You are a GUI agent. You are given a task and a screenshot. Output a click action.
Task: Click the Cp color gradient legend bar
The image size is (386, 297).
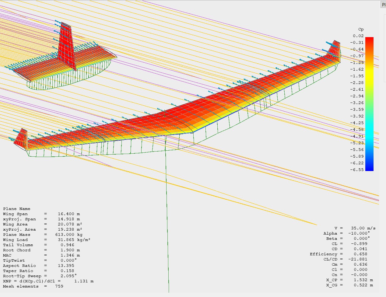click(369, 104)
